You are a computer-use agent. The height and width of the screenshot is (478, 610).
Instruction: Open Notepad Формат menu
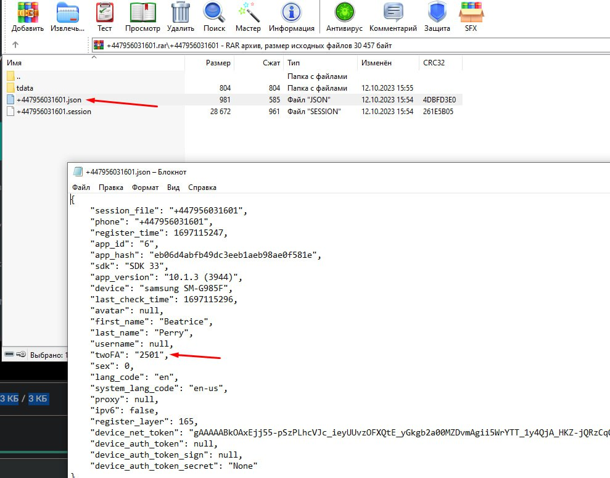(x=145, y=187)
